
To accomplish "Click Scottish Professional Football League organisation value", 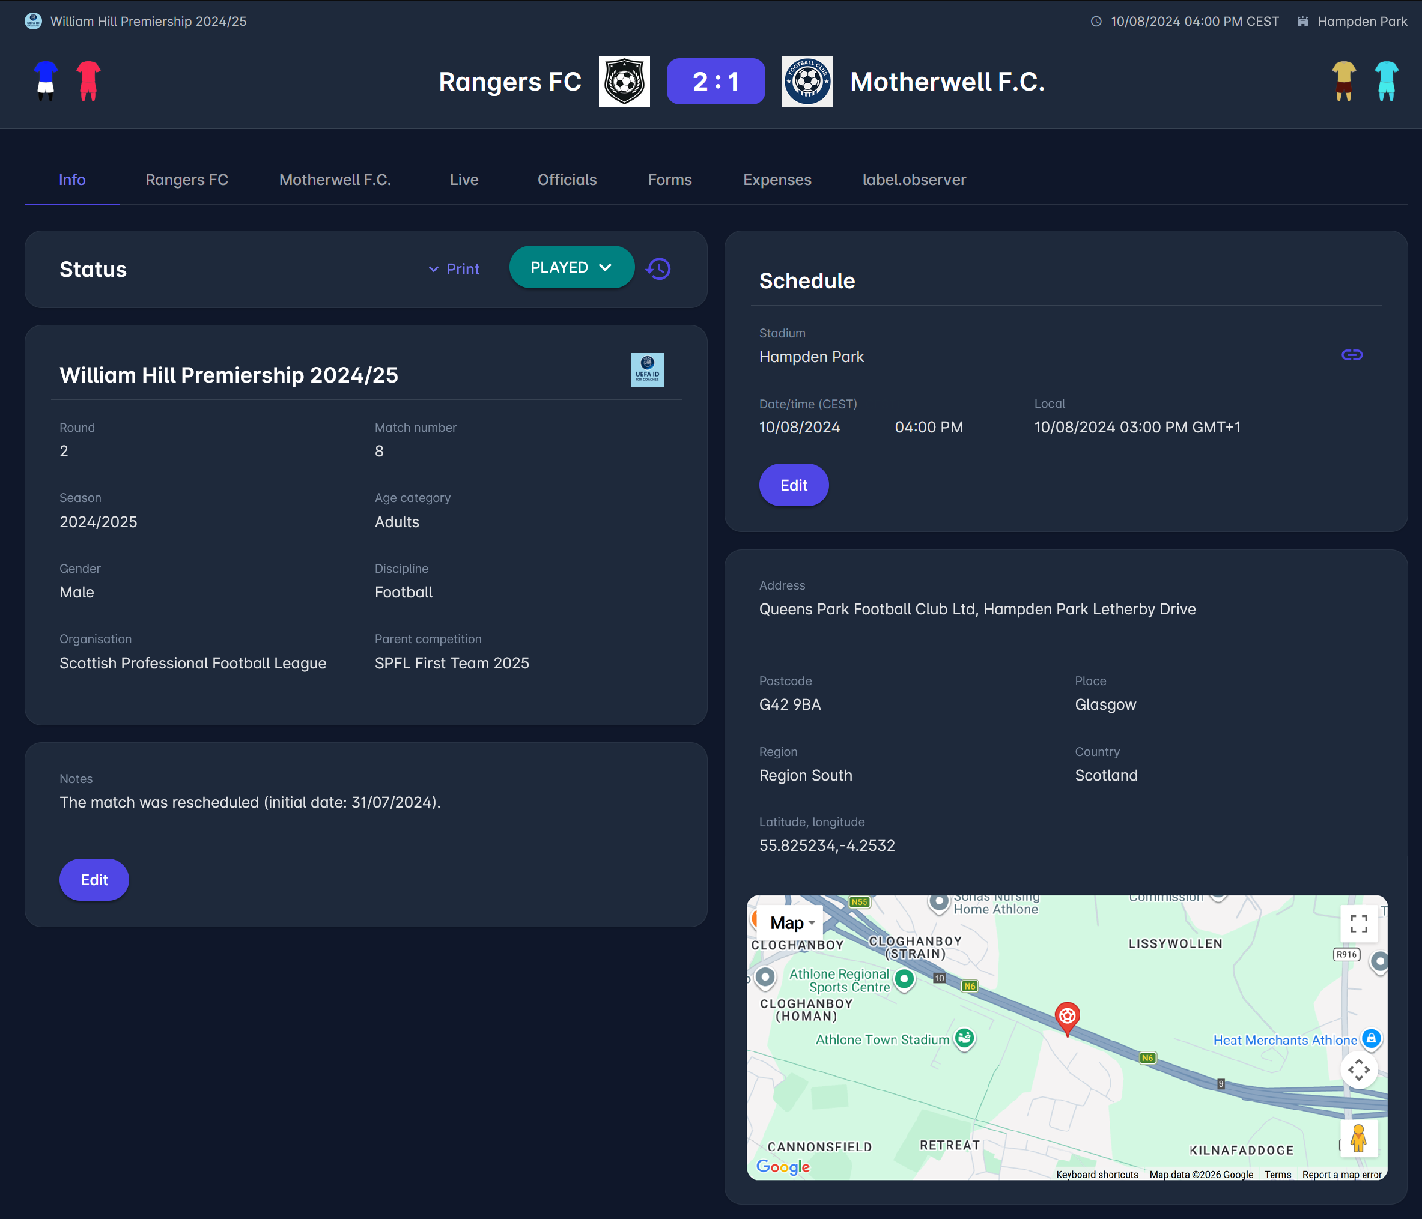I will 193,663.
